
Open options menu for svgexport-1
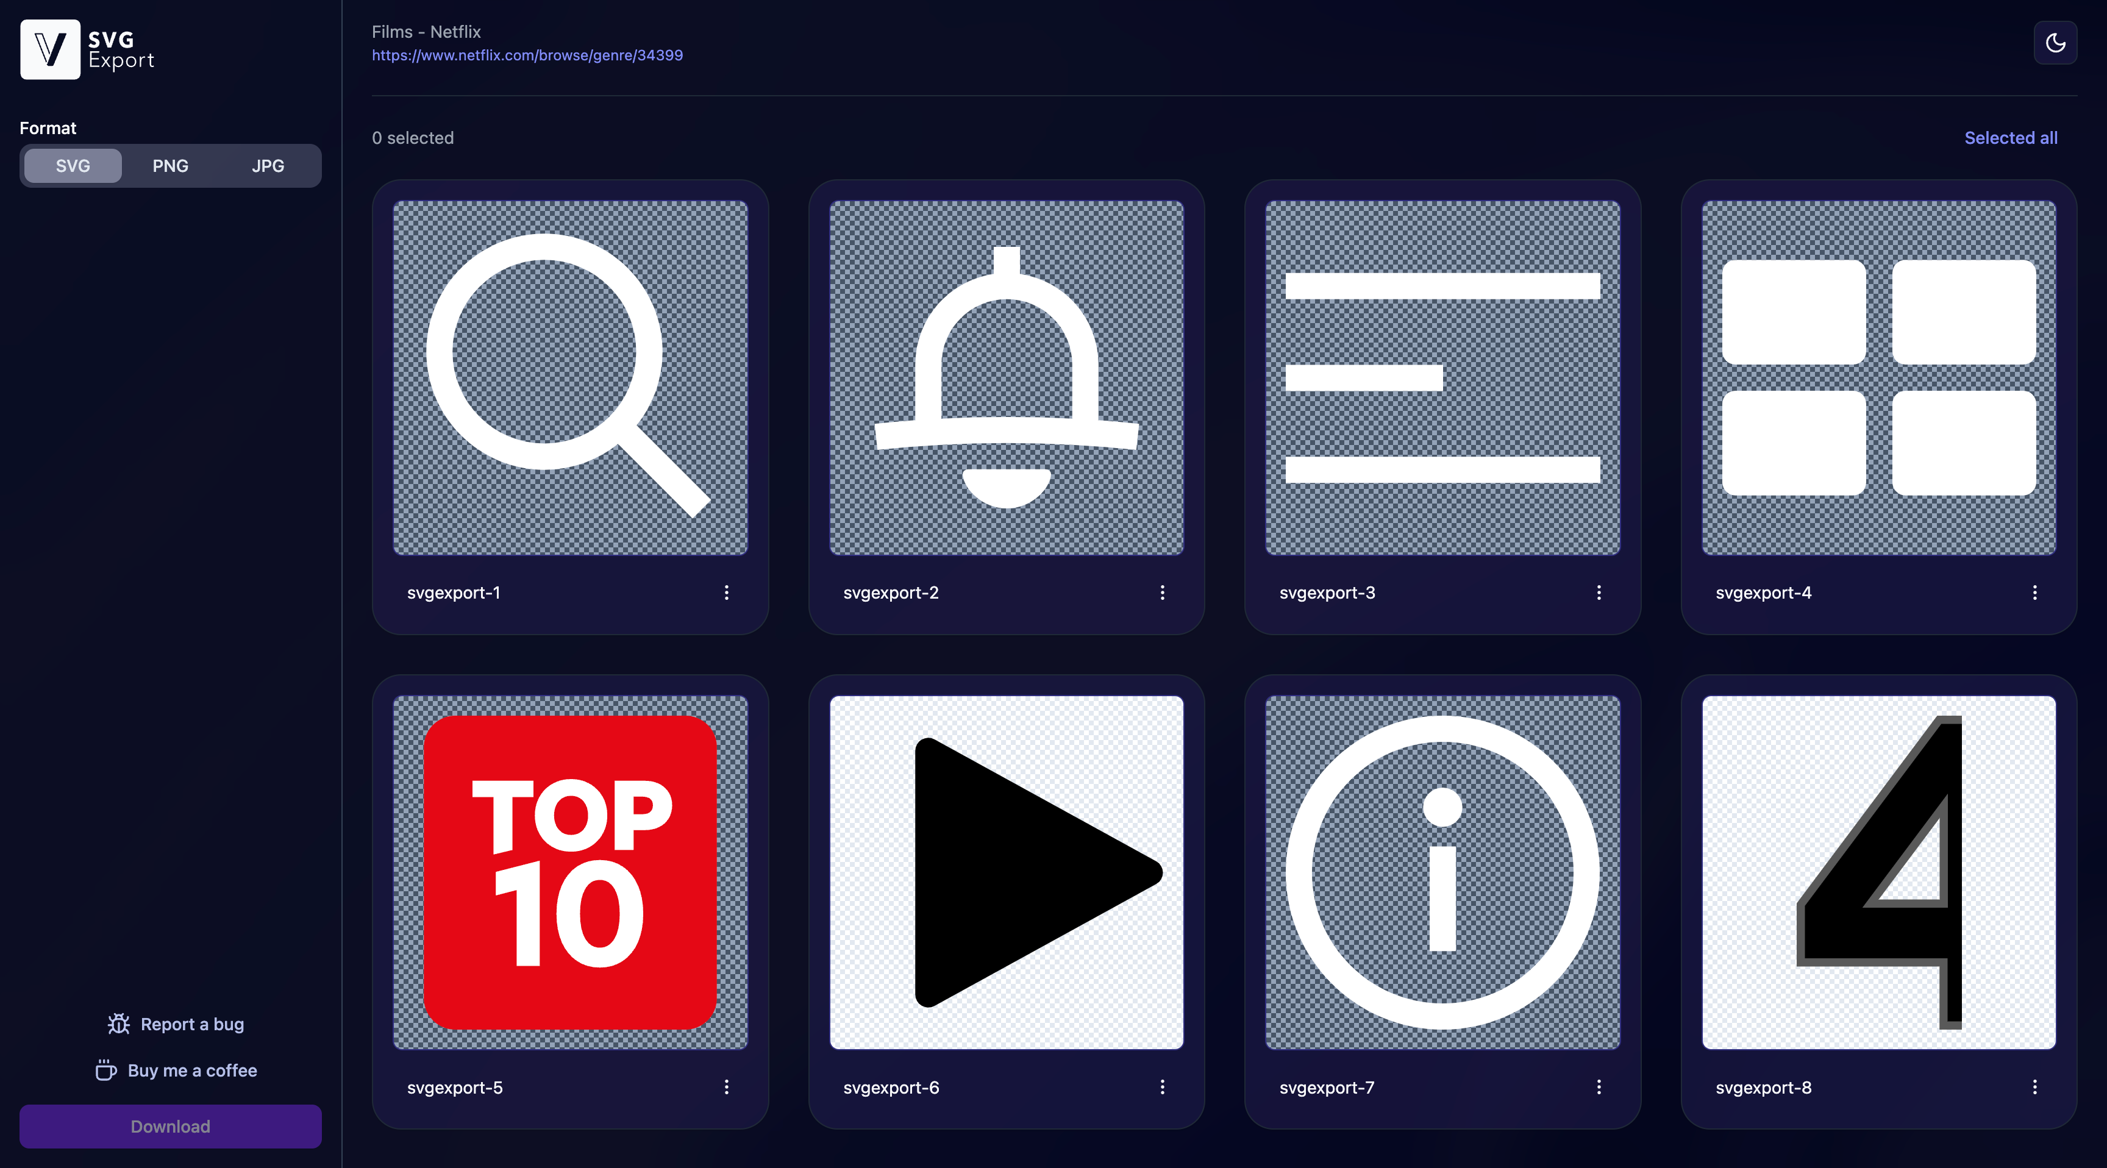coord(728,591)
